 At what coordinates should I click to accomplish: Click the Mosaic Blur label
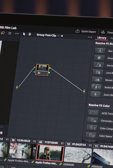109,80
